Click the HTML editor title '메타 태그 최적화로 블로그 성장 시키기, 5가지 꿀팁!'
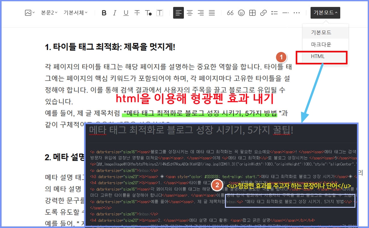 [191, 130]
